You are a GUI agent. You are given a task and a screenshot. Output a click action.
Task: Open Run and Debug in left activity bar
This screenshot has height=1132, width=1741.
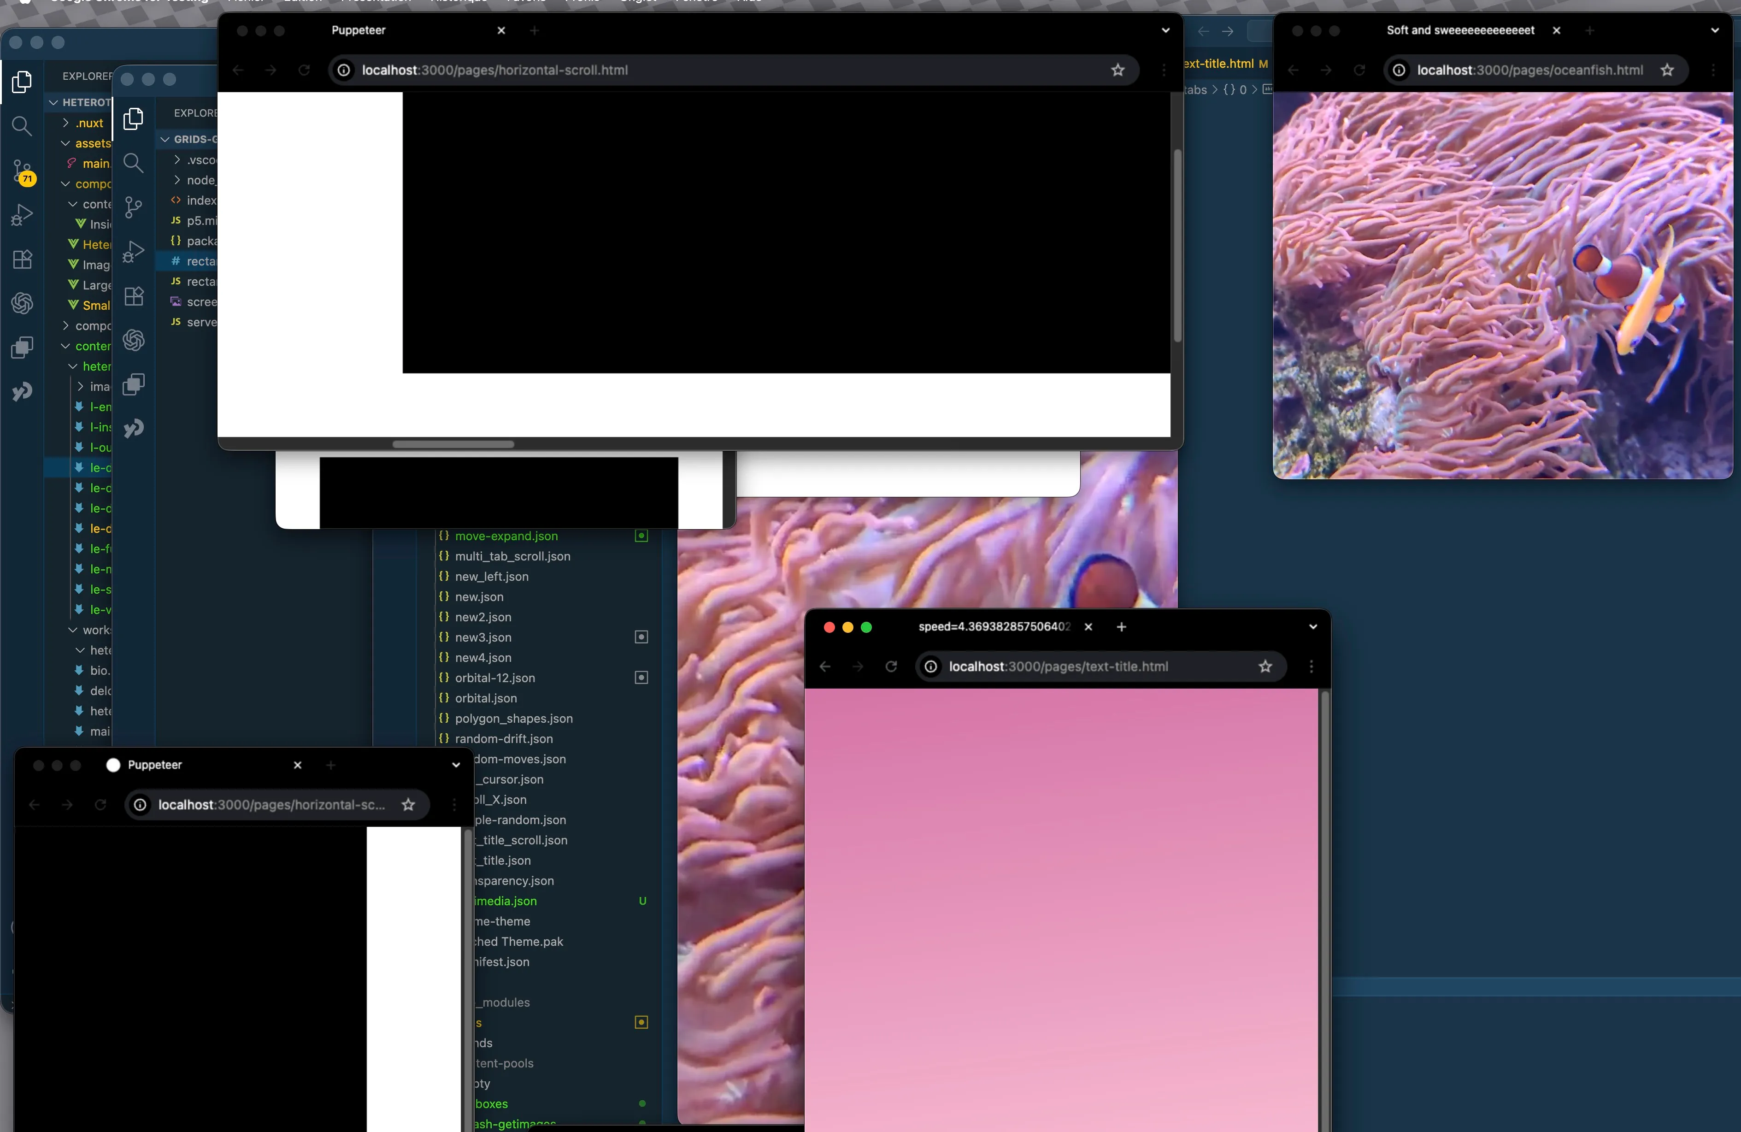click(22, 215)
